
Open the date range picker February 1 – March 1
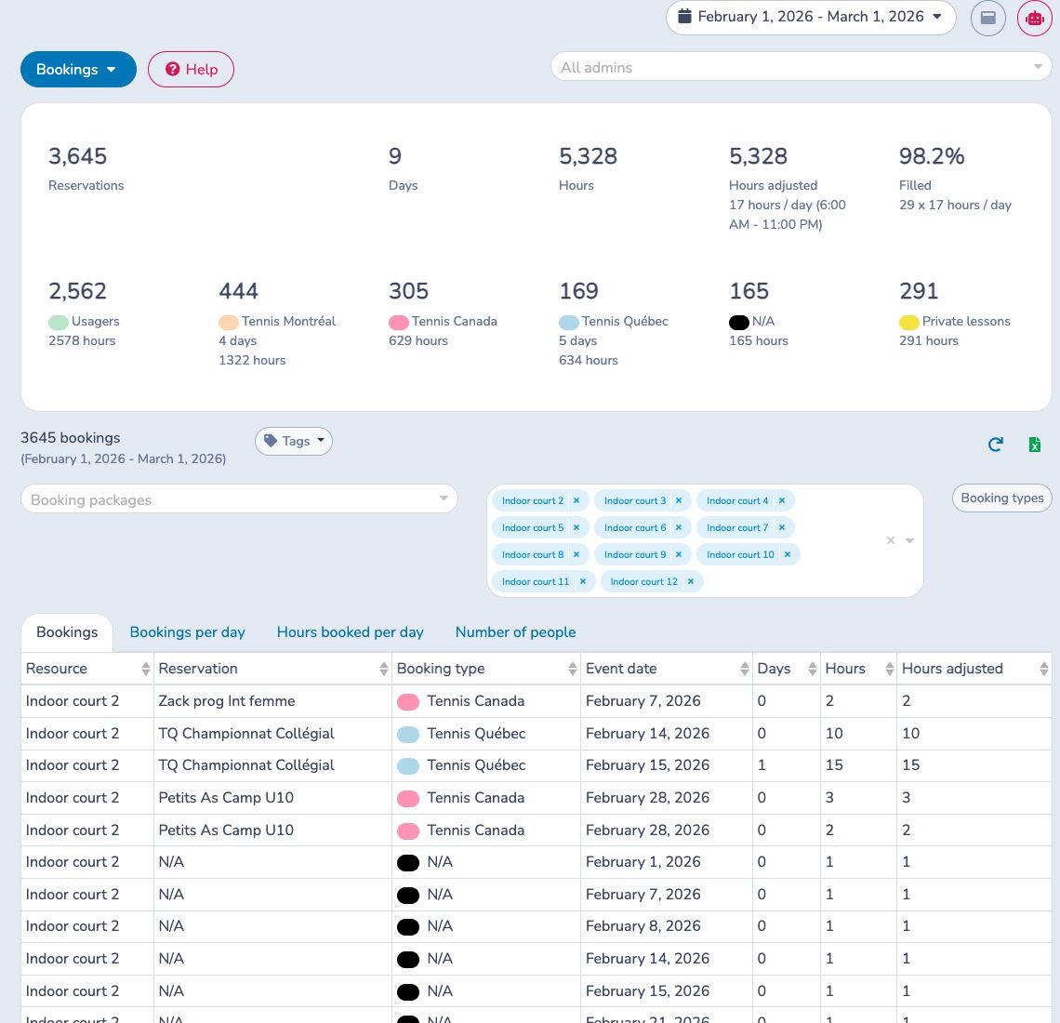point(810,17)
